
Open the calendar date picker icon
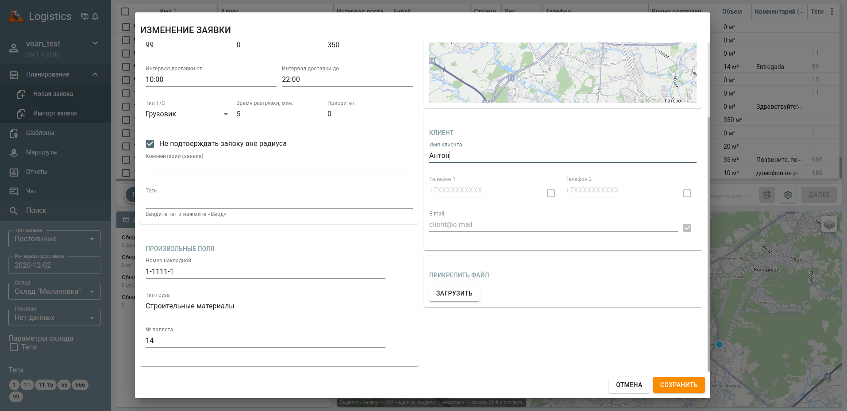point(767,195)
